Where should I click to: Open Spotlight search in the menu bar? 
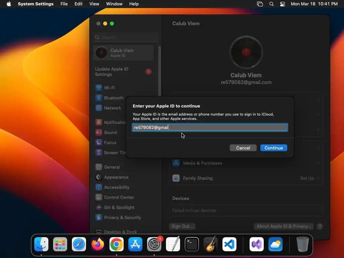tap(271, 4)
